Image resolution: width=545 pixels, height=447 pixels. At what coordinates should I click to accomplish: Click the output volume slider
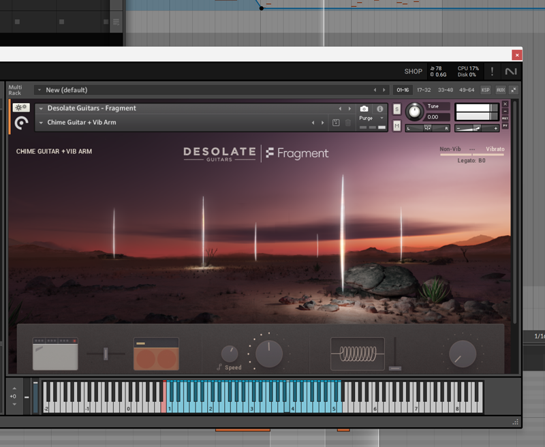coord(477,128)
